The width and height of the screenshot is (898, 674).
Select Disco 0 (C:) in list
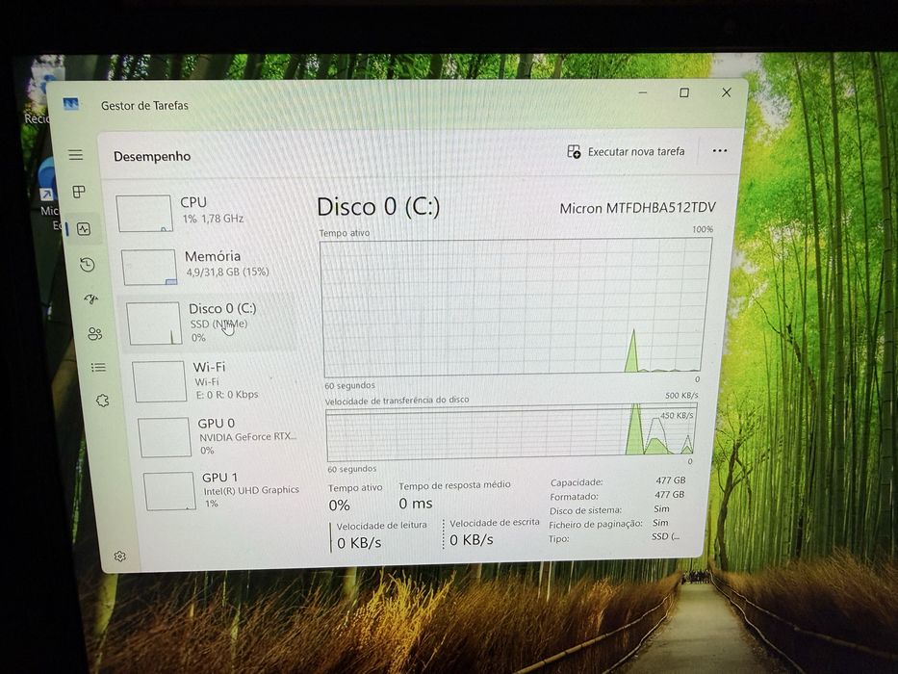[x=208, y=323]
